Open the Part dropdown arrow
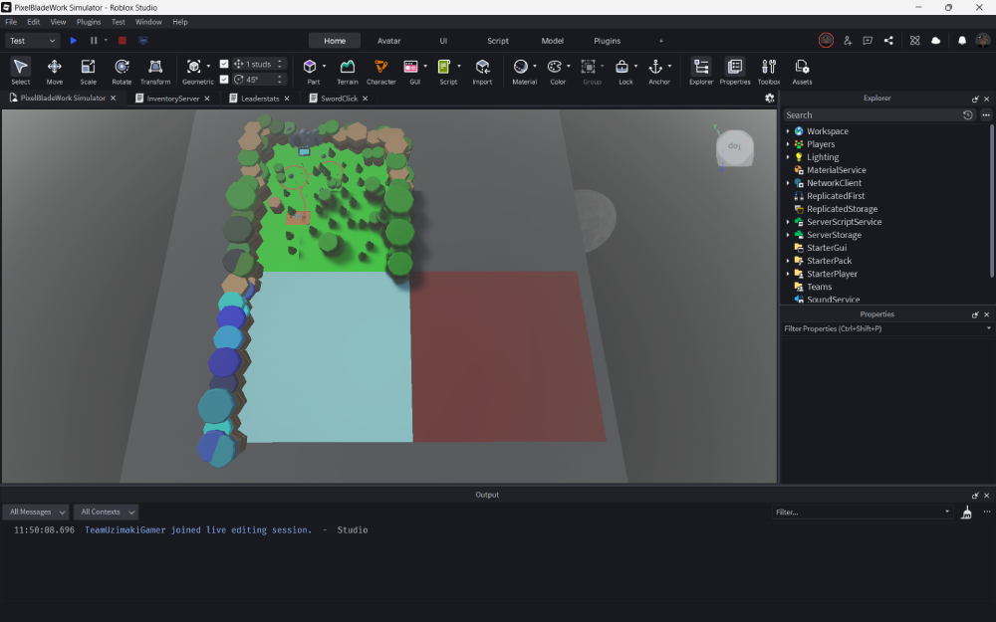Image resolution: width=996 pixels, height=622 pixels. click(x=324, y=66)
